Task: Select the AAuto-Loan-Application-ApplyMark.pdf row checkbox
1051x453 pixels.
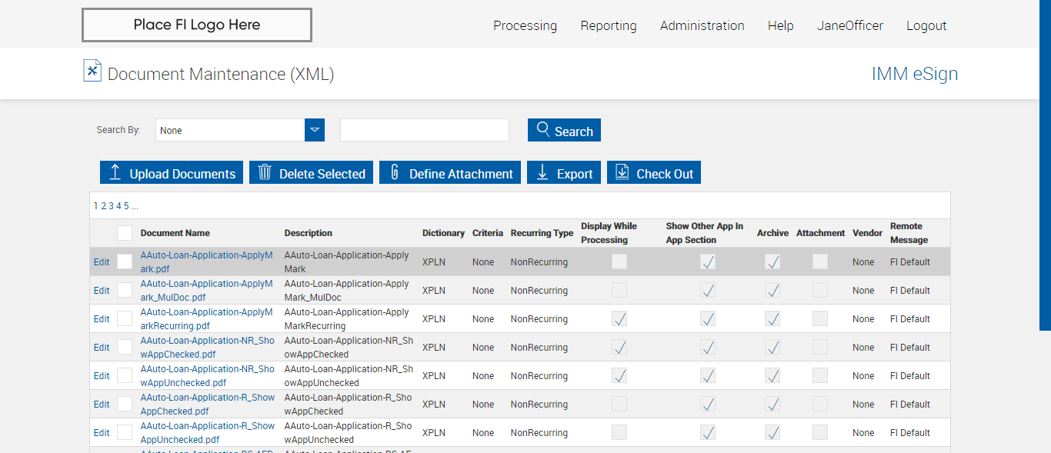Action: tap(125, 261)
